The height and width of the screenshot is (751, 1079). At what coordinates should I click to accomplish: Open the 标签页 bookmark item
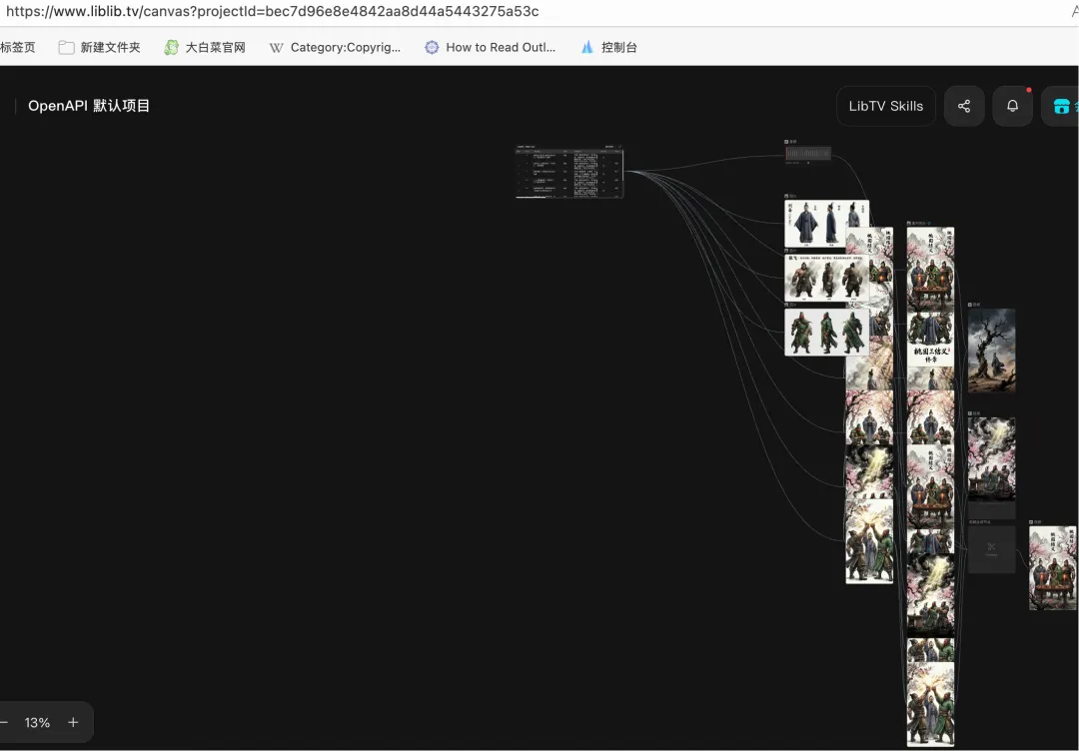tap(17, 48)
